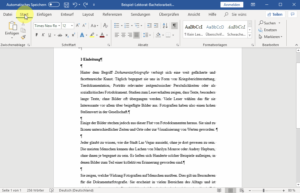The height and width of the screenshot is (193, 300).
Task: Open the font size 12 dropdown
Action: 72,26
